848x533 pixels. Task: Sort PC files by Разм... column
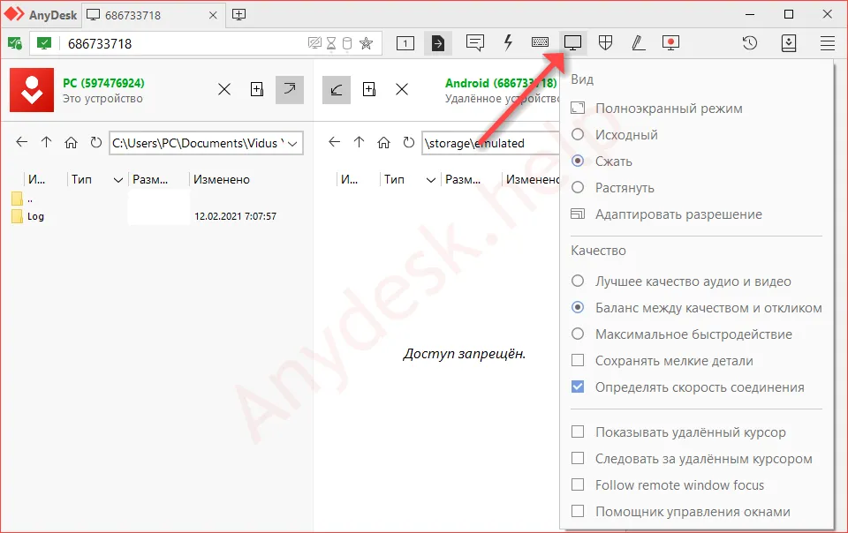pos(150,179)
